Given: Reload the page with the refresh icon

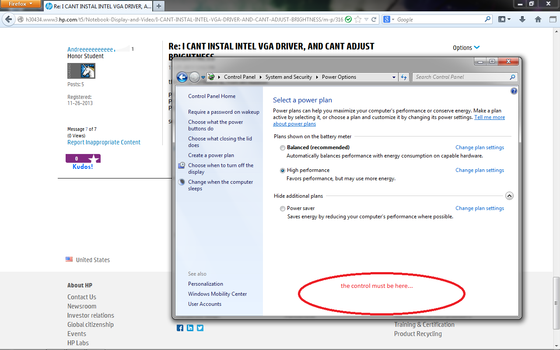Looking at the screenshot, I should click(374, 19).
